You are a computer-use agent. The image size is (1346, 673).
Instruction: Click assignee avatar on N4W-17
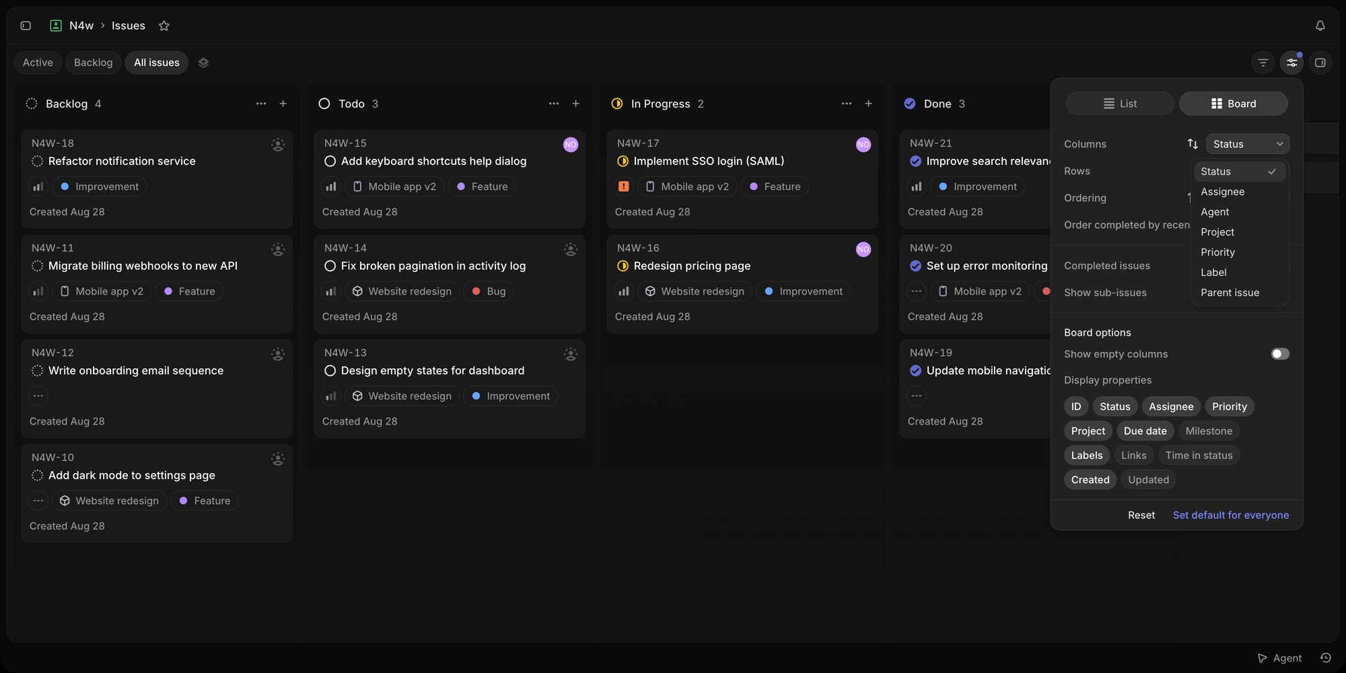pyautogui.click(x=863, y=145)
